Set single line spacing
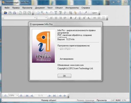131x103 pixels. [x=95, y=18]
